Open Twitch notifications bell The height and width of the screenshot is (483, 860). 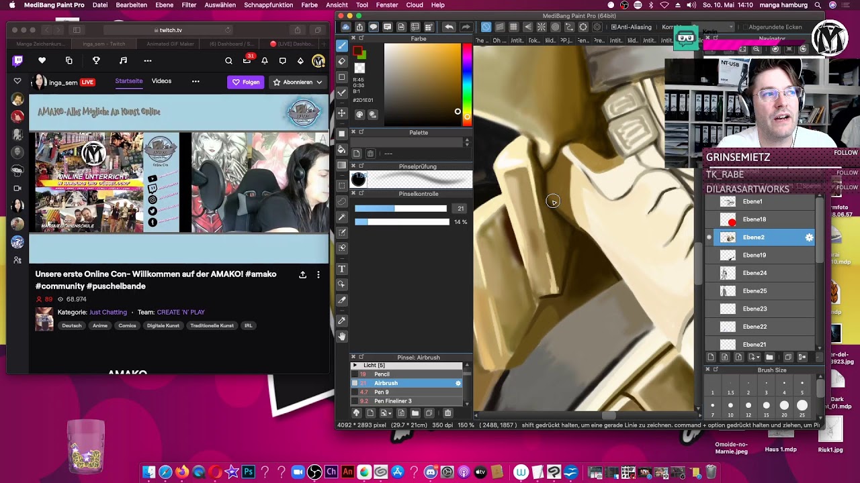pos(265,61)
